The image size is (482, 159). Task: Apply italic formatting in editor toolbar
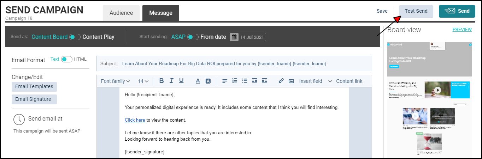[x=171, y=81]
